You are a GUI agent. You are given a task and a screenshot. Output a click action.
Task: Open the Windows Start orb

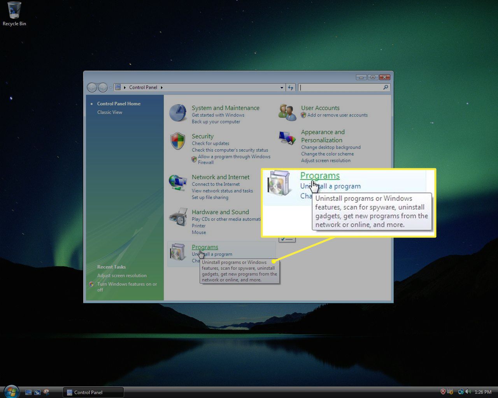pos(11,391)
